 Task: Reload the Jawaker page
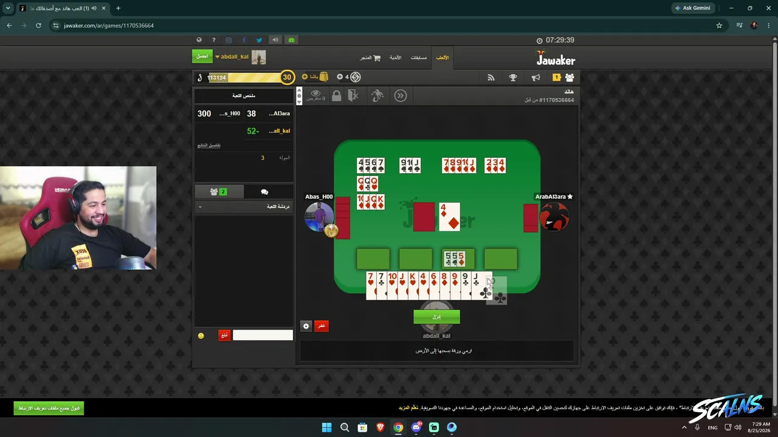[38, 25]
